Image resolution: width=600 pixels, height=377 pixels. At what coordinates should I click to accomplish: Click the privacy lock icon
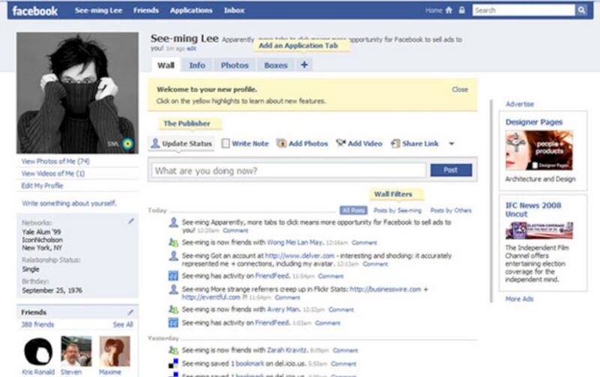(462, 10)
